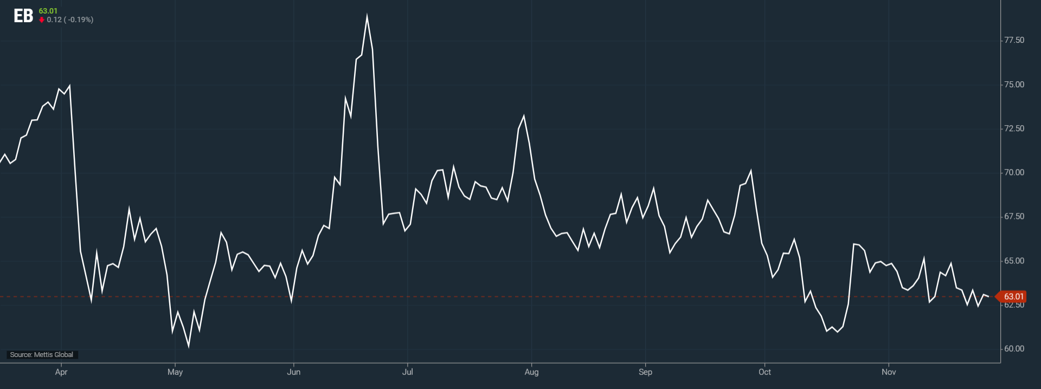Click the red 63.01 current price tag
1041x389 pixels.
pyautogui.click(x=1013, y=296)
